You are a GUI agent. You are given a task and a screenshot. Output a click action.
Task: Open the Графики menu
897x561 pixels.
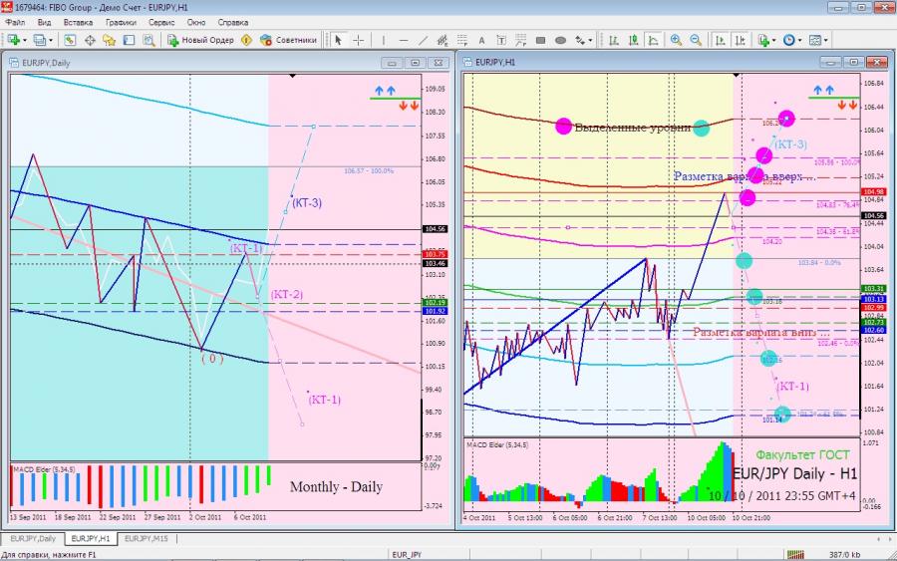click(121, 22)
